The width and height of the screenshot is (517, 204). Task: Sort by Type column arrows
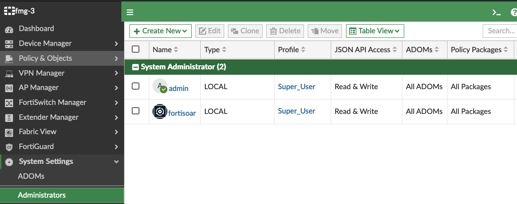coord(224,50)
